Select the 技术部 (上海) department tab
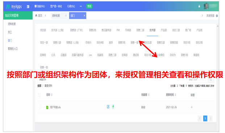Image resolution: width=225 pixels, height=133 pixels. click(x=57, y=30)
